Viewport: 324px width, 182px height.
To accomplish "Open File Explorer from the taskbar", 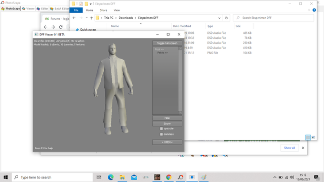I will click(x=122, y=177).
